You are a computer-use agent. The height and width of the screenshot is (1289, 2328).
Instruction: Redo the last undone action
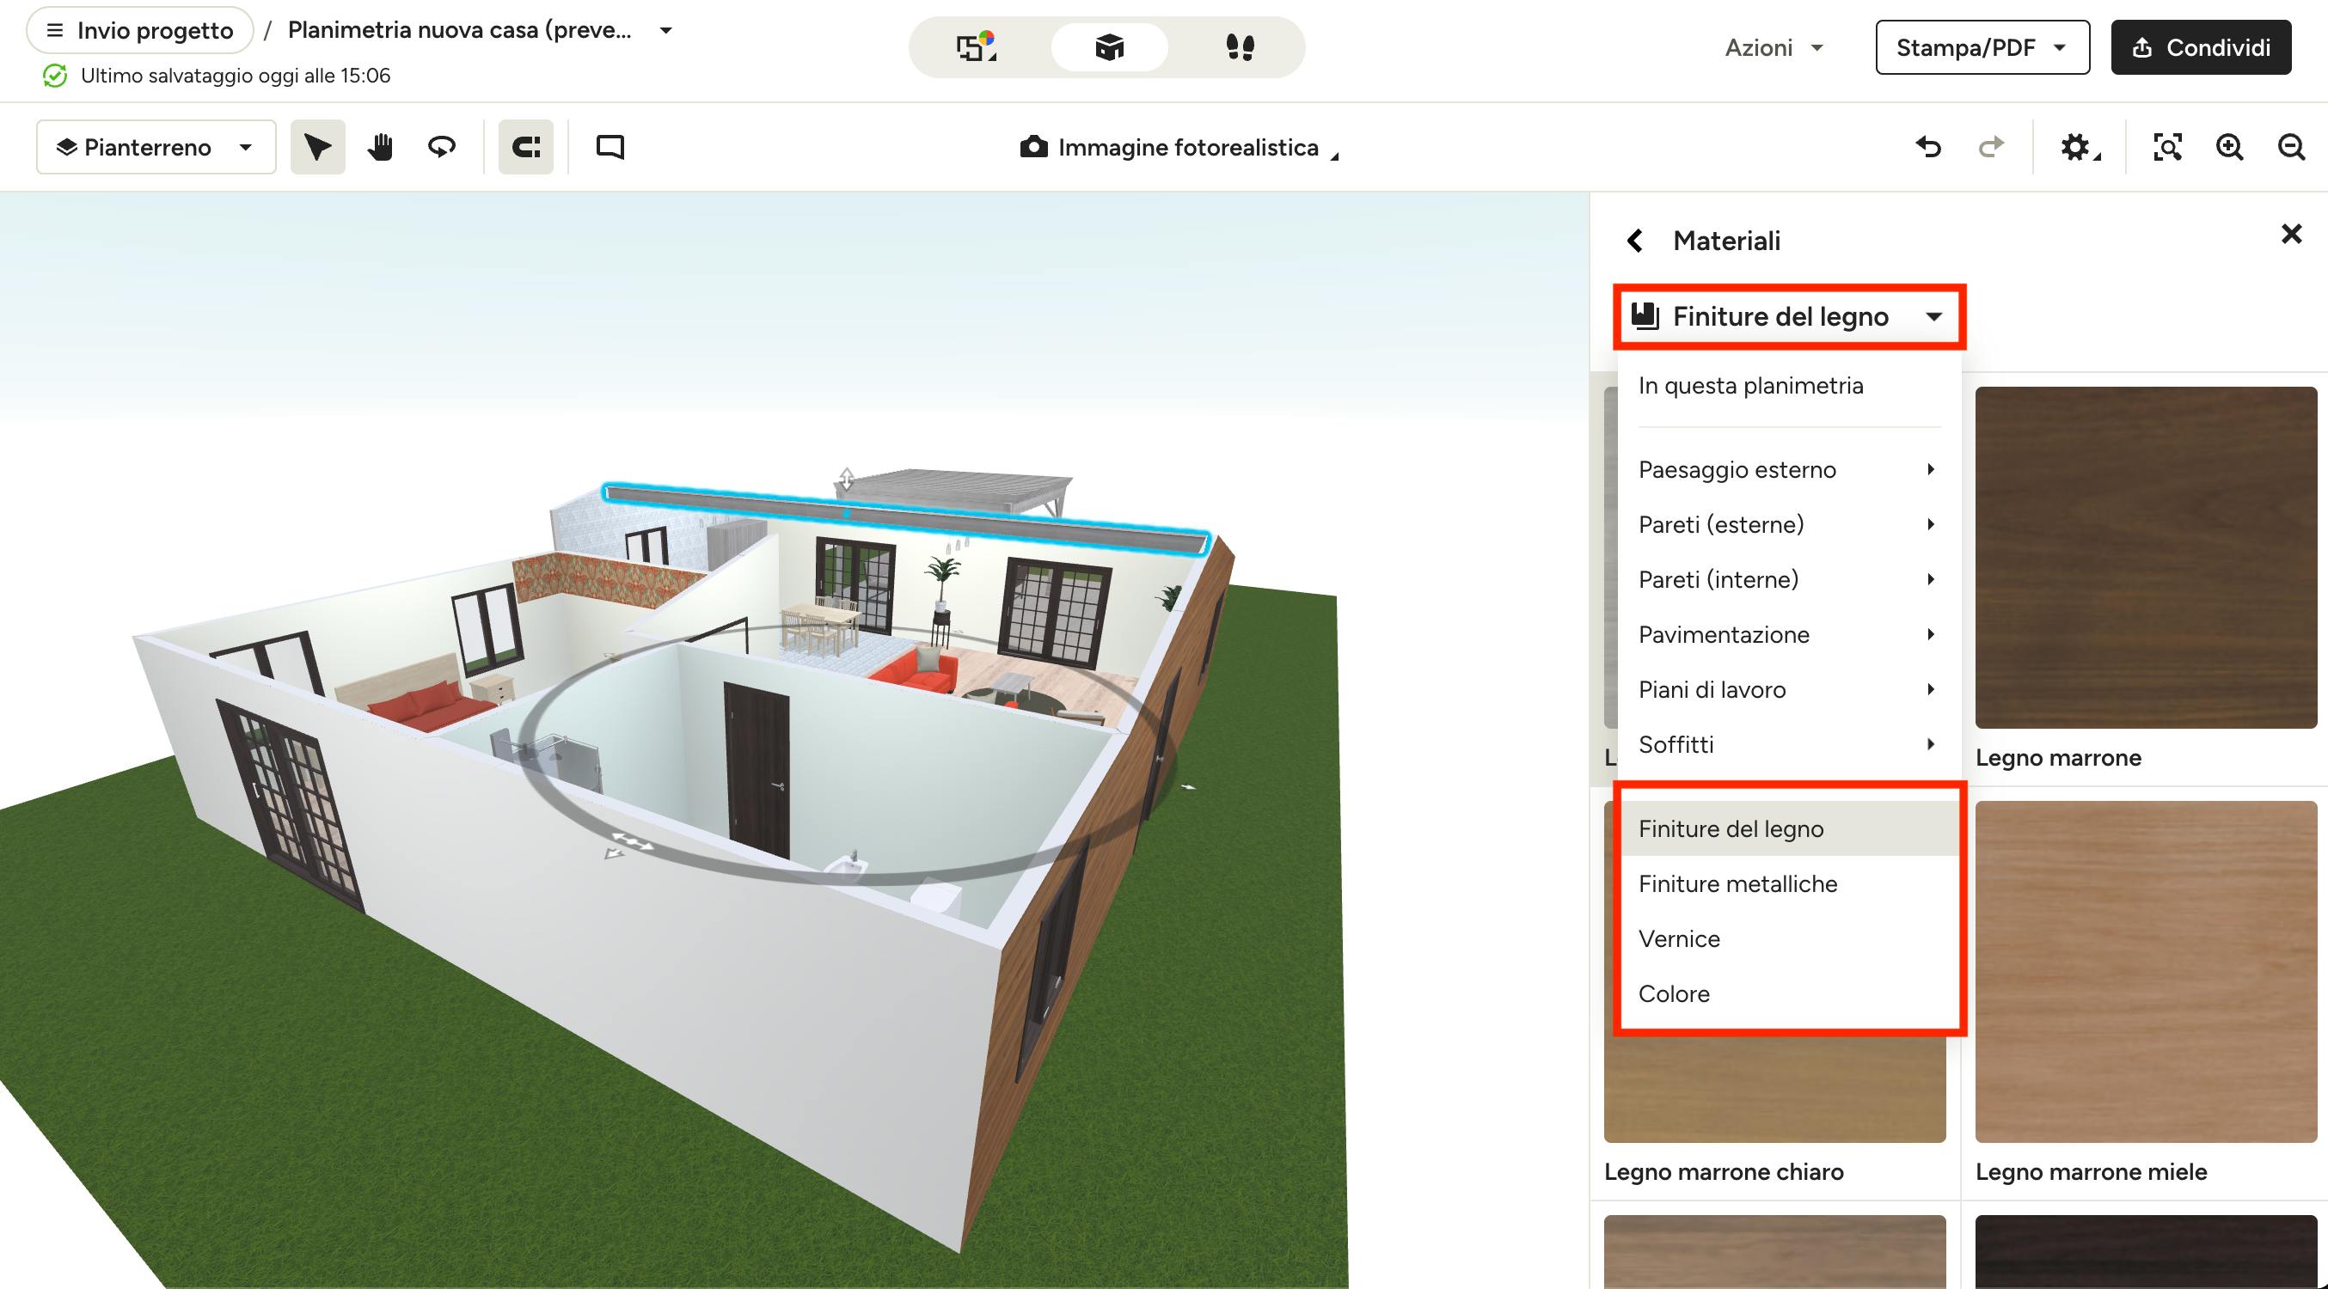[1991, 146]
